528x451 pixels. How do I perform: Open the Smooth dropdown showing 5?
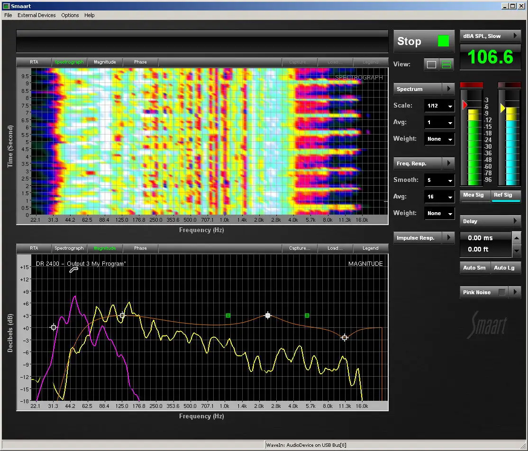click(x=439, y=180)
